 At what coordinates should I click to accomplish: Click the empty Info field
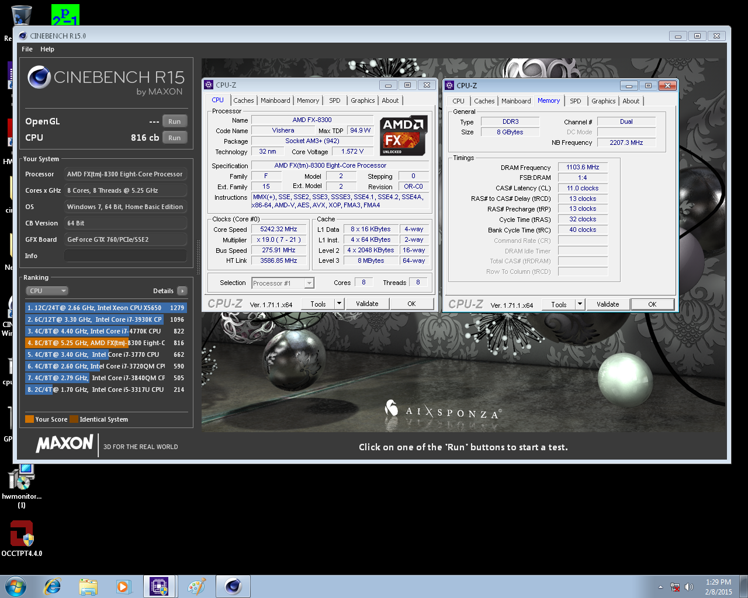(x=126, y=256)
